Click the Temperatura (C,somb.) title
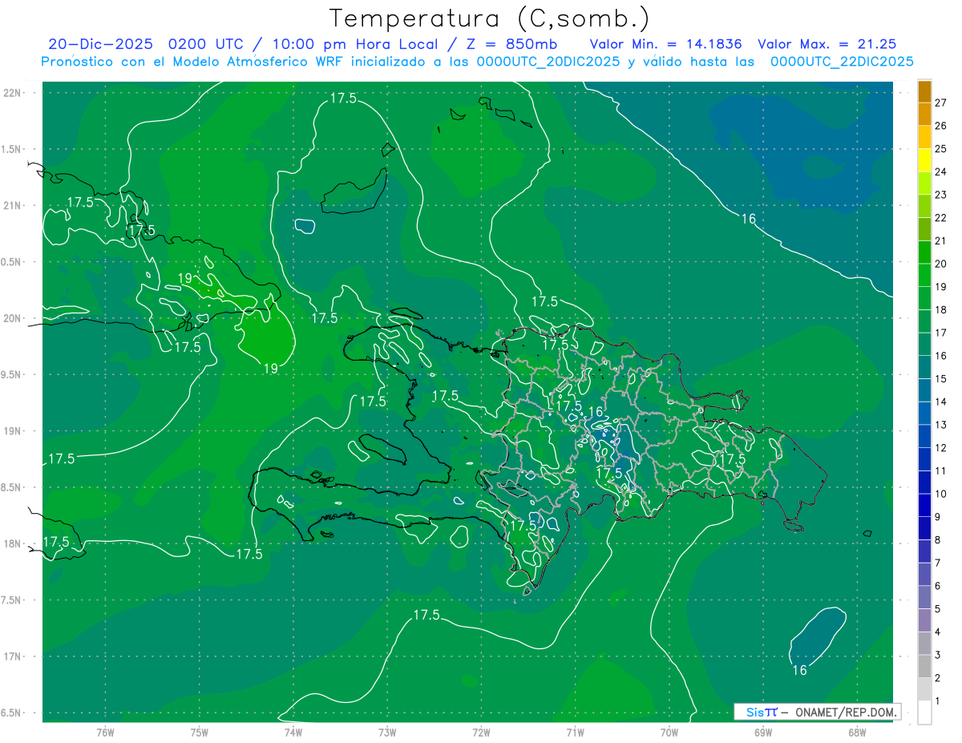Screen dimensions: 962x743 490,18
